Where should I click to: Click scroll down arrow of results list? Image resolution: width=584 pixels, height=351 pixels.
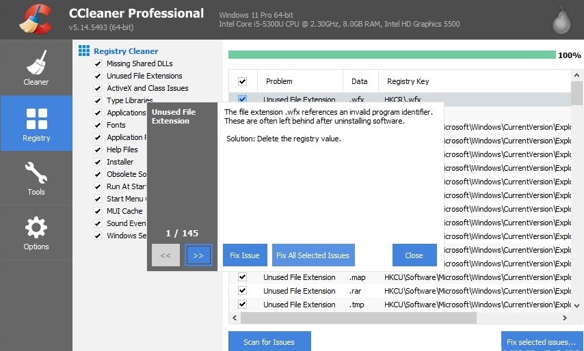577,305
